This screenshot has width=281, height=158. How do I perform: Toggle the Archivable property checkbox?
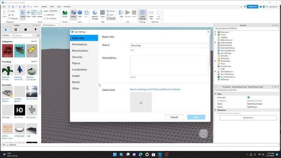(249, 97)
